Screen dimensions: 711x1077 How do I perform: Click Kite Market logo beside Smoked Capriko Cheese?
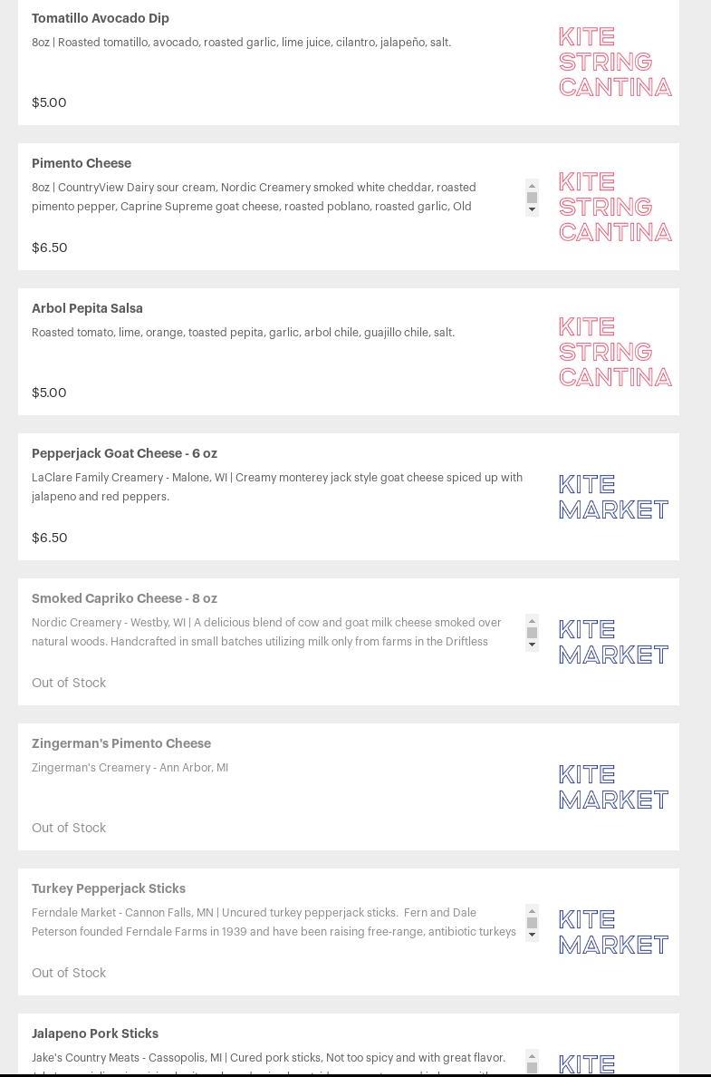(x=613, y=642)
